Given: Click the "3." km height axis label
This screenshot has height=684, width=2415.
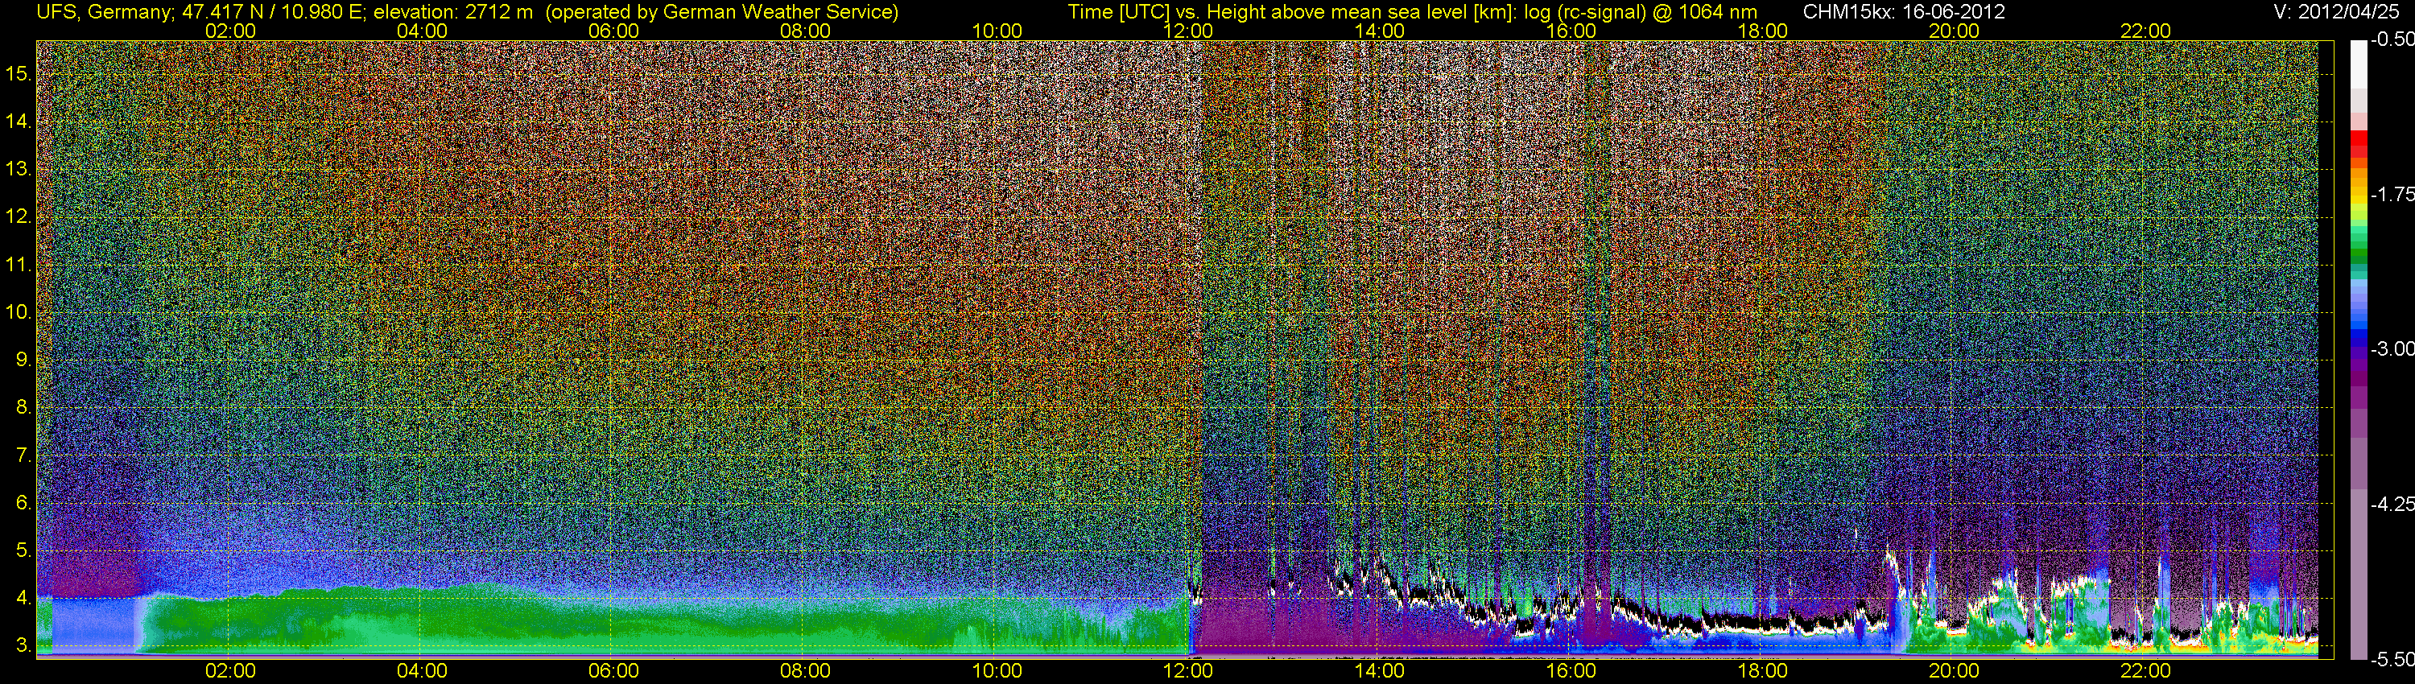Looking at the screenshot, I should [23, 645].
